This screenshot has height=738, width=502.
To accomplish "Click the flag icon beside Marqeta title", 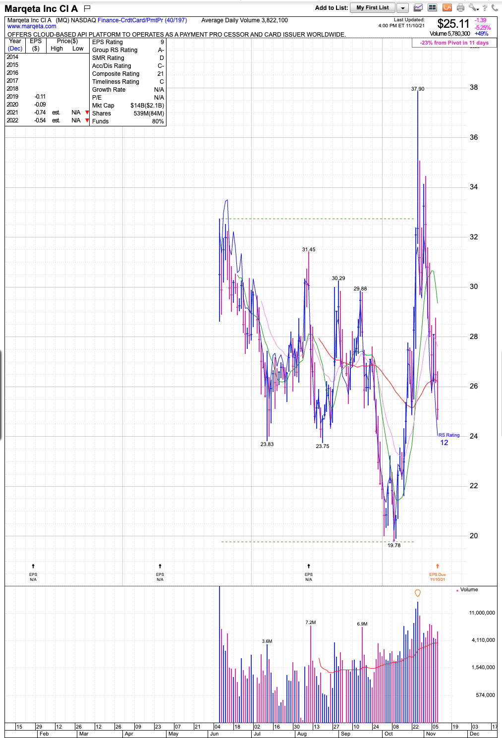I will [88, 8].
